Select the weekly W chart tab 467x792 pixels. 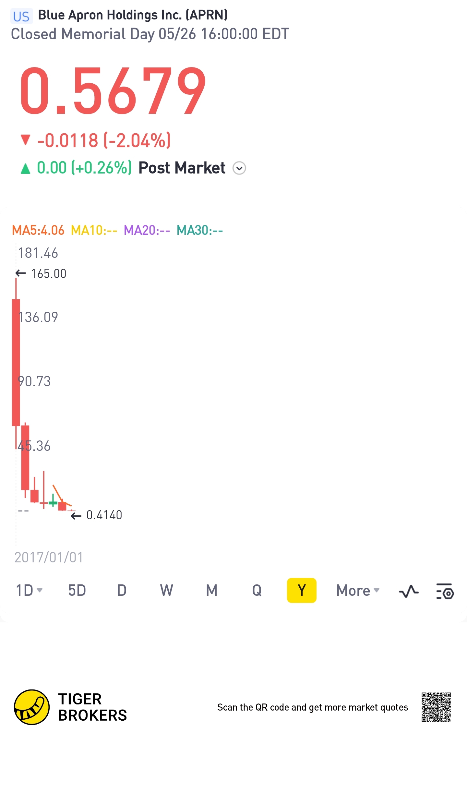tap(167, 591)
